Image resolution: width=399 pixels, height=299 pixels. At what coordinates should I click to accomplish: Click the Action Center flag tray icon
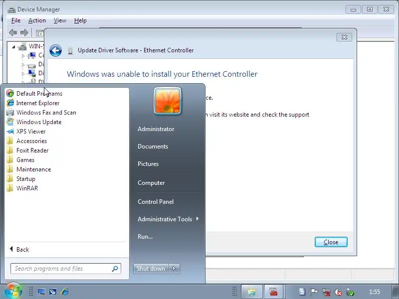point(314,292)
